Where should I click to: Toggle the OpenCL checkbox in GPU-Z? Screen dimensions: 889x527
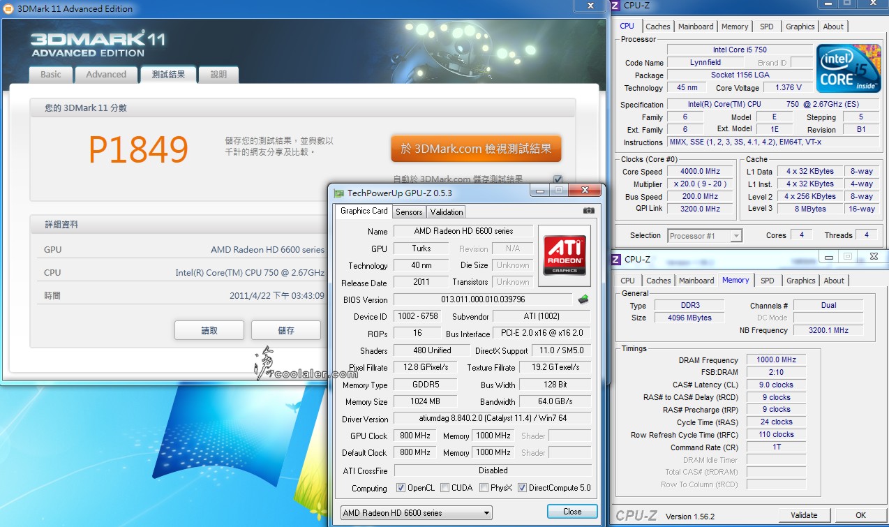401,488
